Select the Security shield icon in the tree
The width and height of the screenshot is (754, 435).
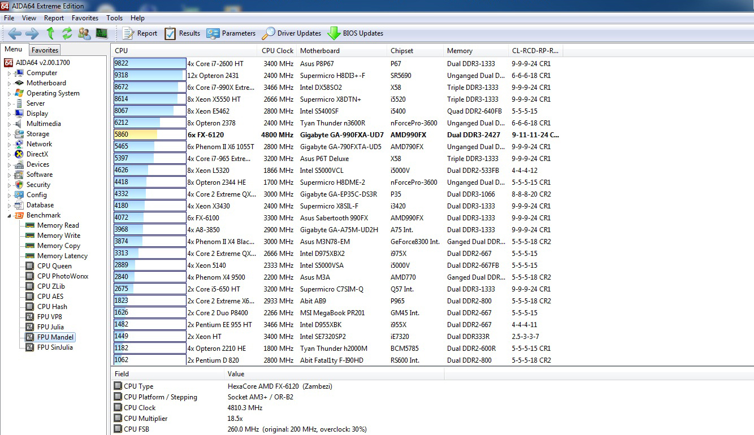tap(20, 185)
